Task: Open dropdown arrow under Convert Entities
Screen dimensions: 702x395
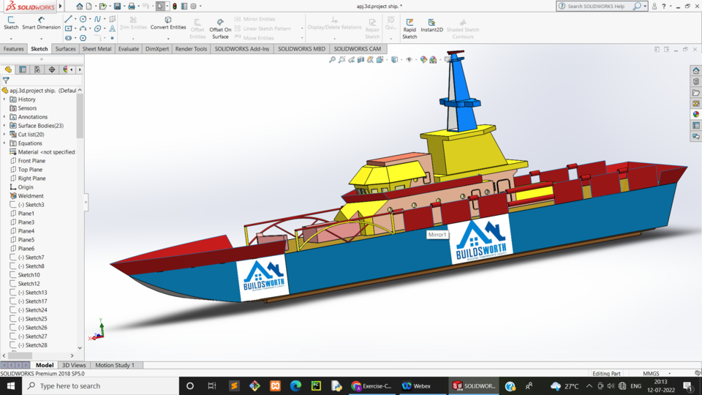Action: point(168,39)
